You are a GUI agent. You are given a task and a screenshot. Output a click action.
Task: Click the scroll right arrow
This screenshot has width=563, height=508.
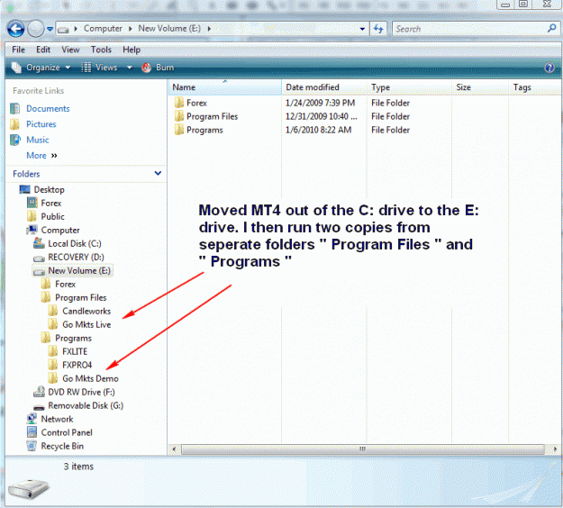click(x=555, y=449)
